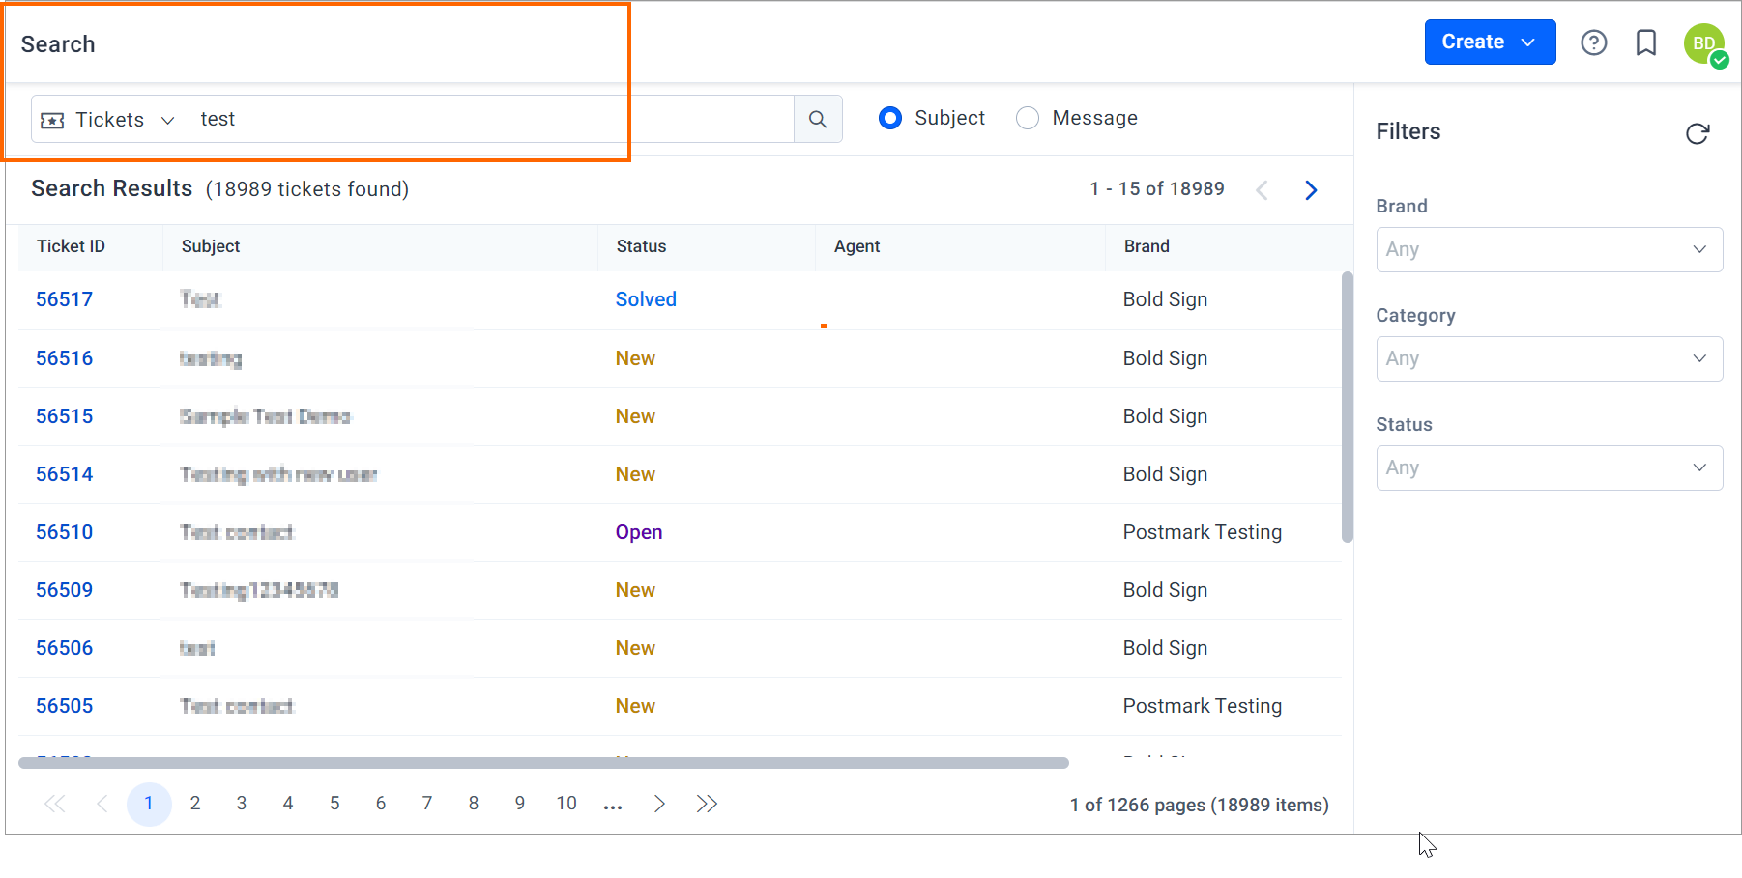Select the Message radio option
Screen dimensions: 1742x878
pyautogui.click(x=1028, y=118)
